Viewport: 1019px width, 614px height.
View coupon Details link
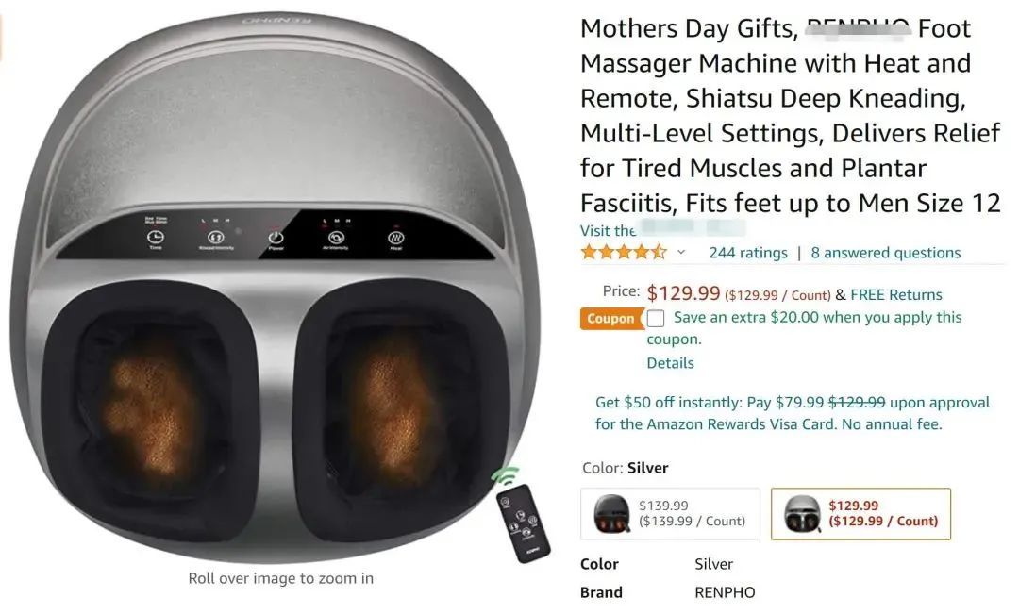[x=670, y=363]
